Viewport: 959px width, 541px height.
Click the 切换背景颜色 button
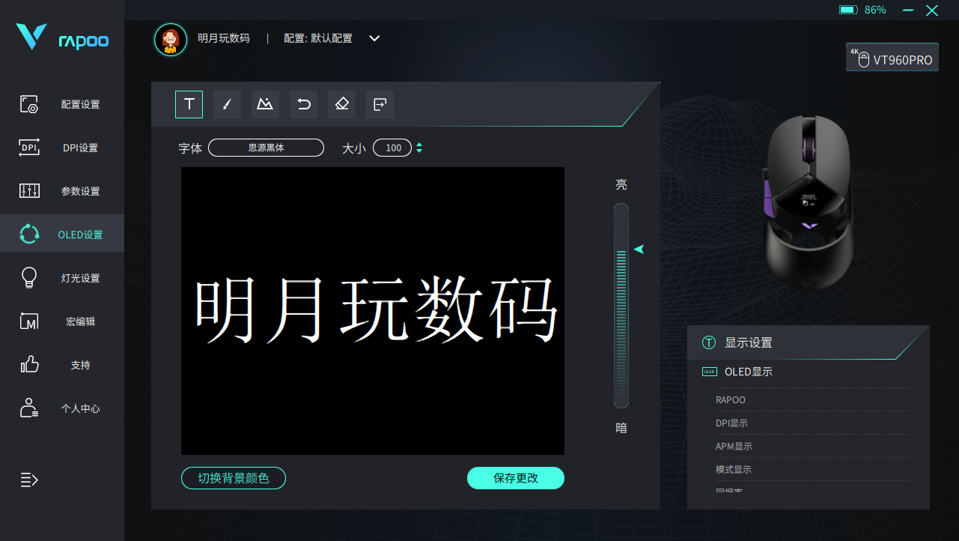click(233, 478)
